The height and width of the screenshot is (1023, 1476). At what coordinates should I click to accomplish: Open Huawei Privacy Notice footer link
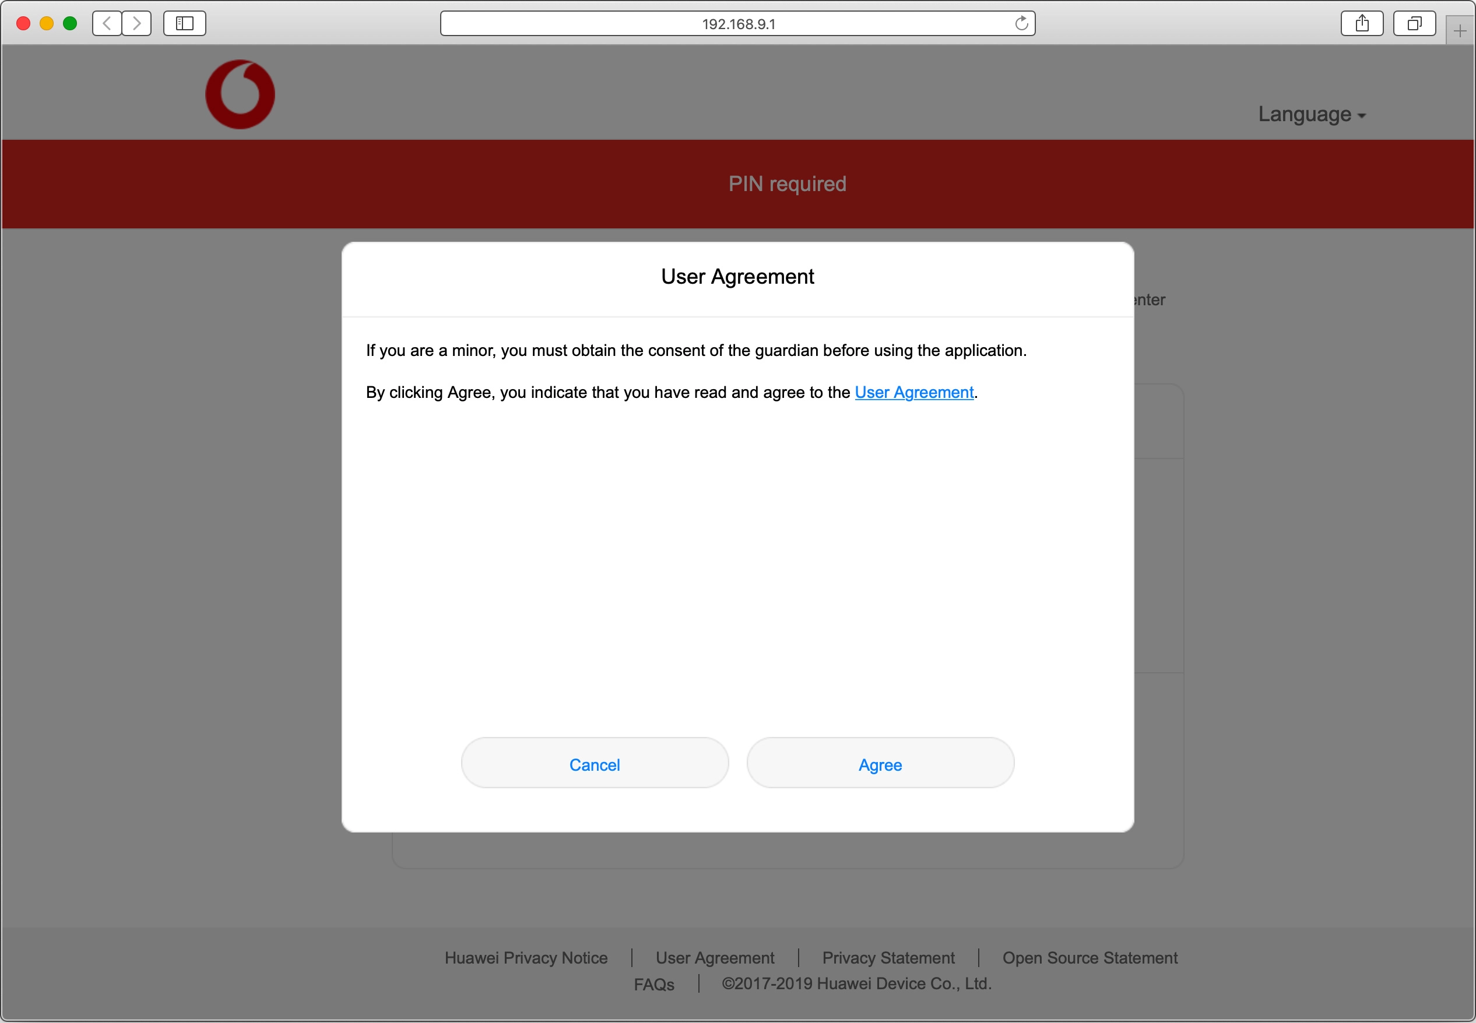tap(526, 958)
